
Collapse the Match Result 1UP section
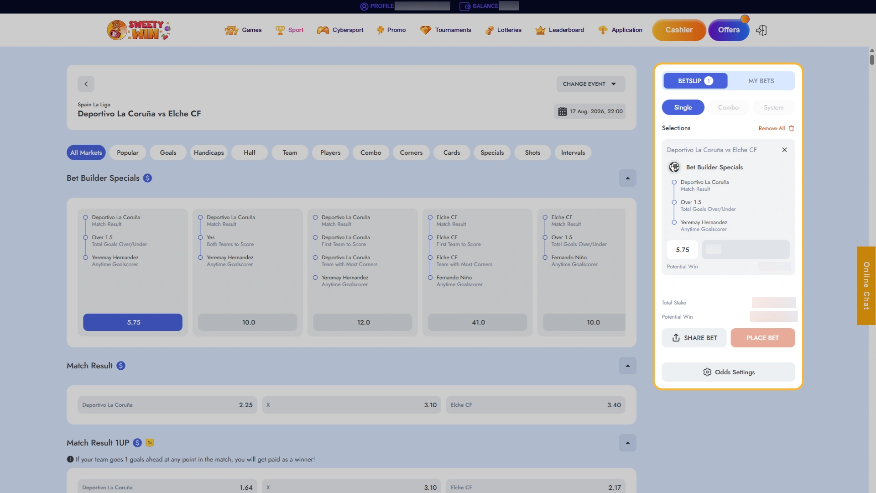pyautogui.click(x=628, y=443)
